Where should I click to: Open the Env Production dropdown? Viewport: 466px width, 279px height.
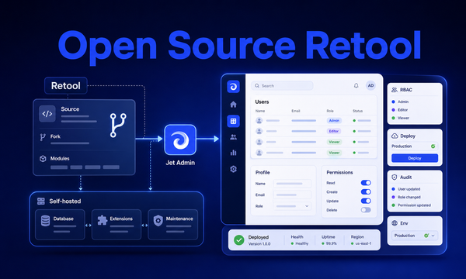tap(415, 236)
